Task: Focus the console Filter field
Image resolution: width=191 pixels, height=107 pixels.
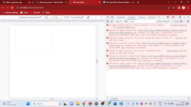Action: tap(142, 21)
